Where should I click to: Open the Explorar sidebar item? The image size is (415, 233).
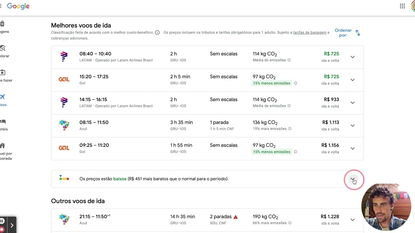click(x=3, y=51)
